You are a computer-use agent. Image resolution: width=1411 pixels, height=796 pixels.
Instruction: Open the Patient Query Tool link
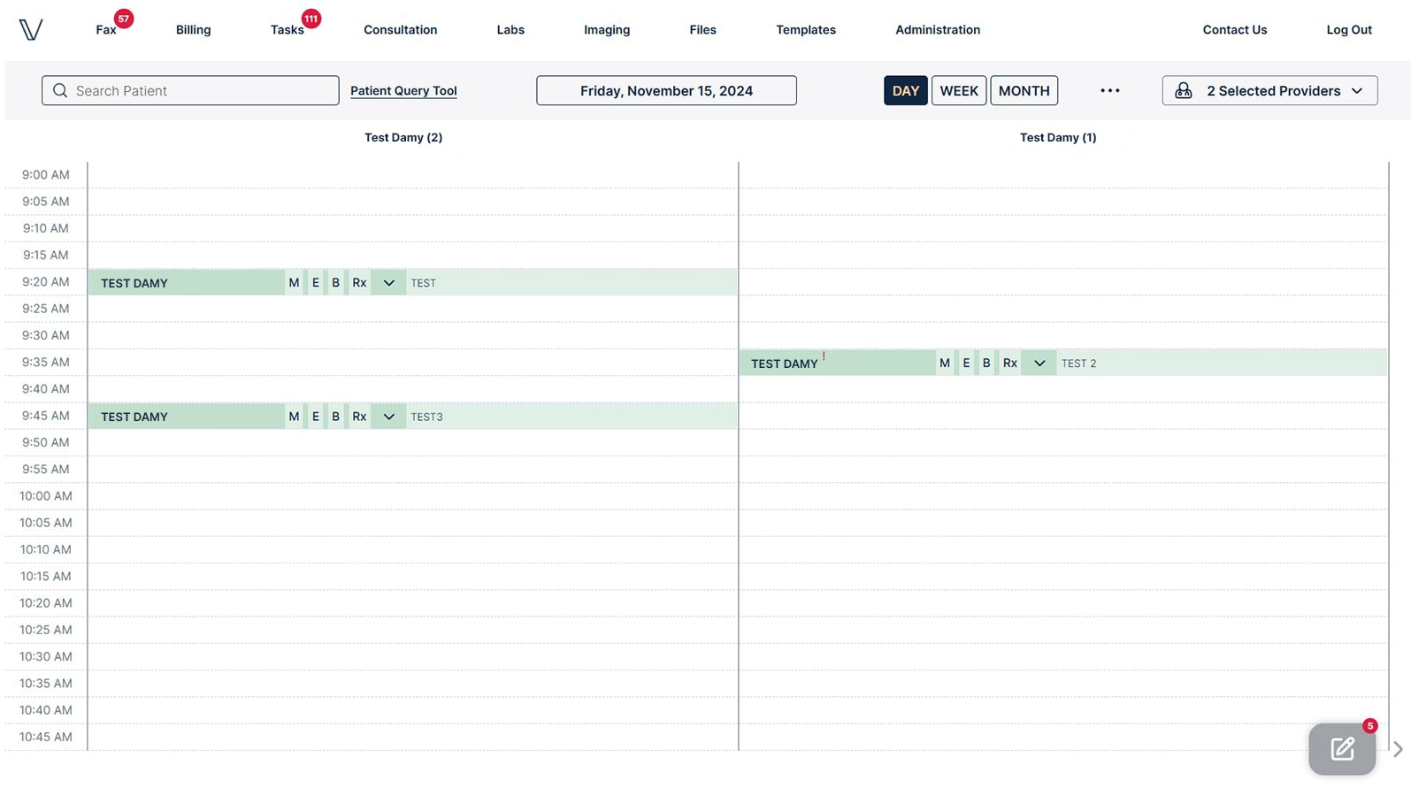click(403, 90)
